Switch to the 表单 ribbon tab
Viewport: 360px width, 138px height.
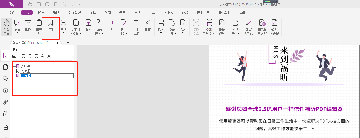tap(122, 12)
